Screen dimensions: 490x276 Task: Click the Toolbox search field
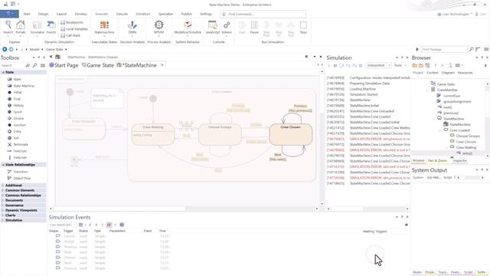pyautogui.click(x=12, y=65)
